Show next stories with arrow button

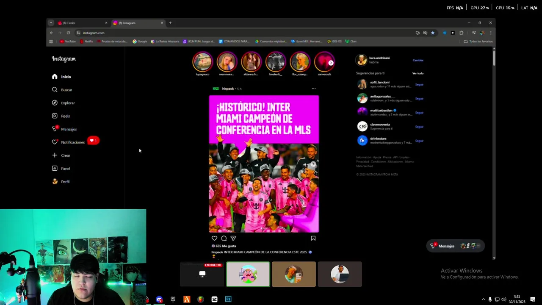tap(331, 63)
